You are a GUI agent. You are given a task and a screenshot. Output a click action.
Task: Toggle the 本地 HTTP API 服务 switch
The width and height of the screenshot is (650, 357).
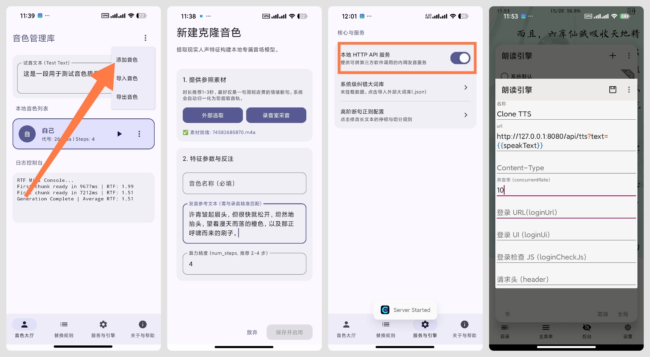coord(460,58)
